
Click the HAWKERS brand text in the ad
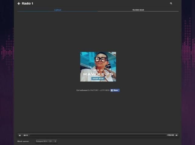click(98, 74)
